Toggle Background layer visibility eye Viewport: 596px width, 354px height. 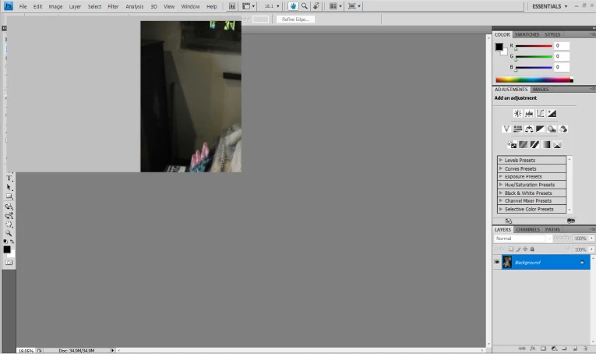pos(497,262)
